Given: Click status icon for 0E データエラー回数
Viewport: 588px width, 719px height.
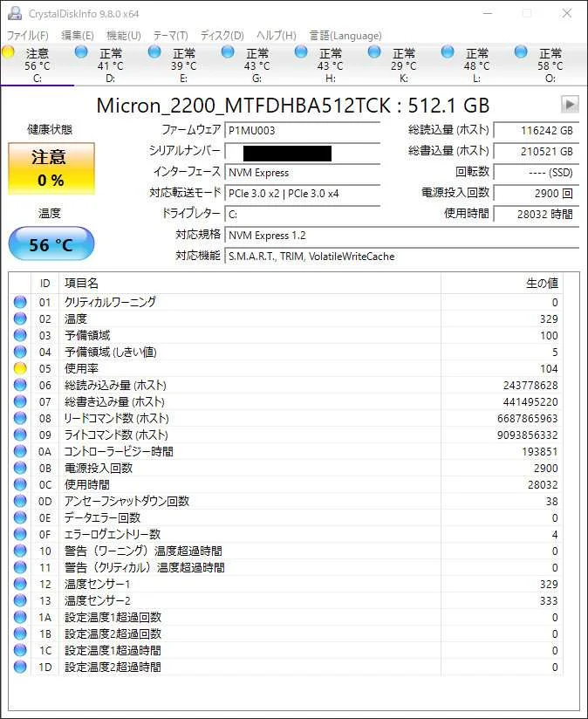Looking at the screenshot, I should [x=20, y=517].
